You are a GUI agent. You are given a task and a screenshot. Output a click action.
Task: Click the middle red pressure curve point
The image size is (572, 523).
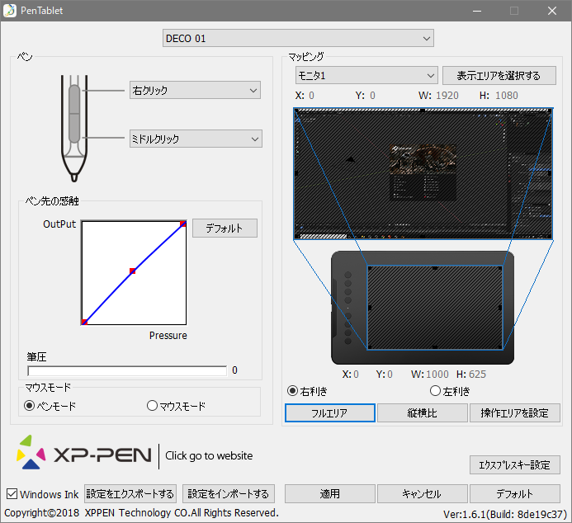click(132, 271)
